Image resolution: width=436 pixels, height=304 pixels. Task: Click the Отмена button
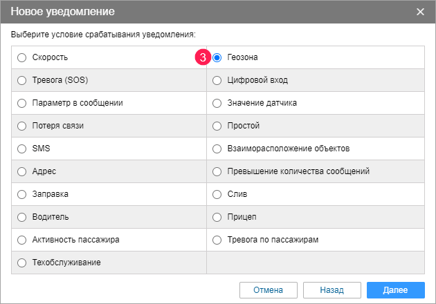pyautogui.click(x=269, y=289)
